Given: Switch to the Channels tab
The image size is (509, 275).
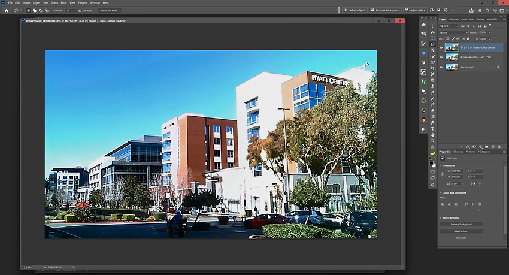Looking at the screenshot, I should (455, 20).
